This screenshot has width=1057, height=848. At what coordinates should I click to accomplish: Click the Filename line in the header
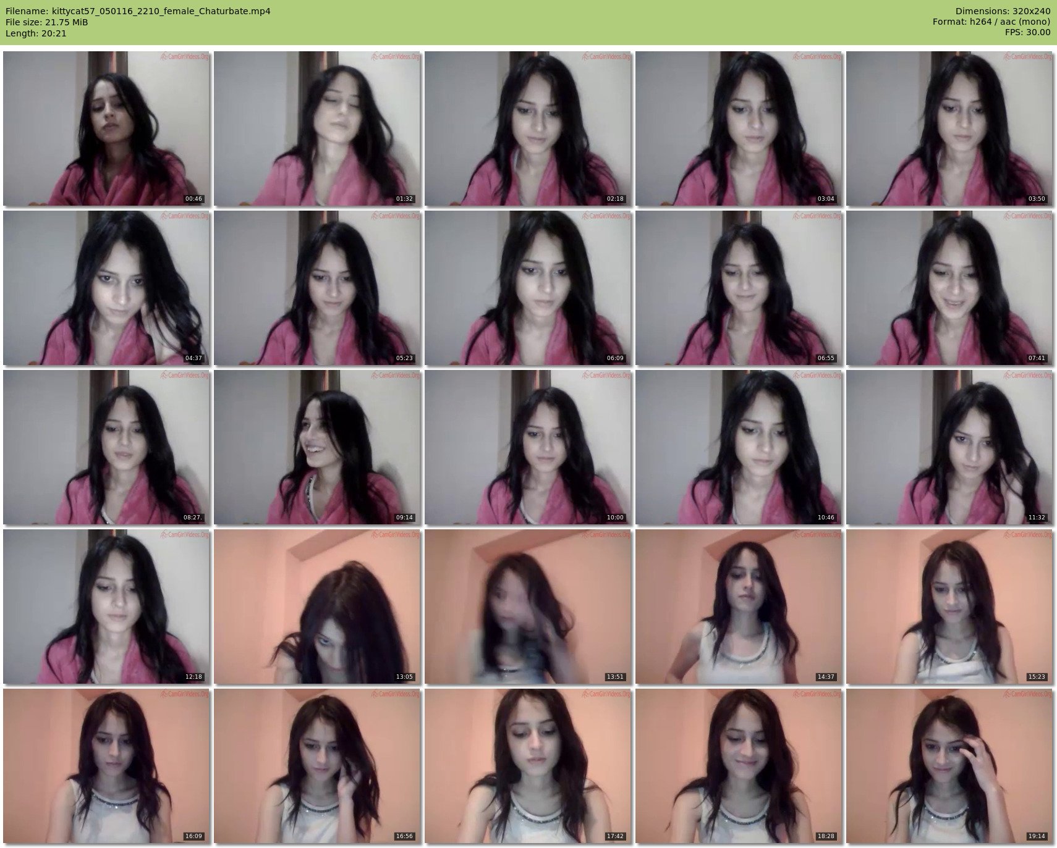(138, 11)
